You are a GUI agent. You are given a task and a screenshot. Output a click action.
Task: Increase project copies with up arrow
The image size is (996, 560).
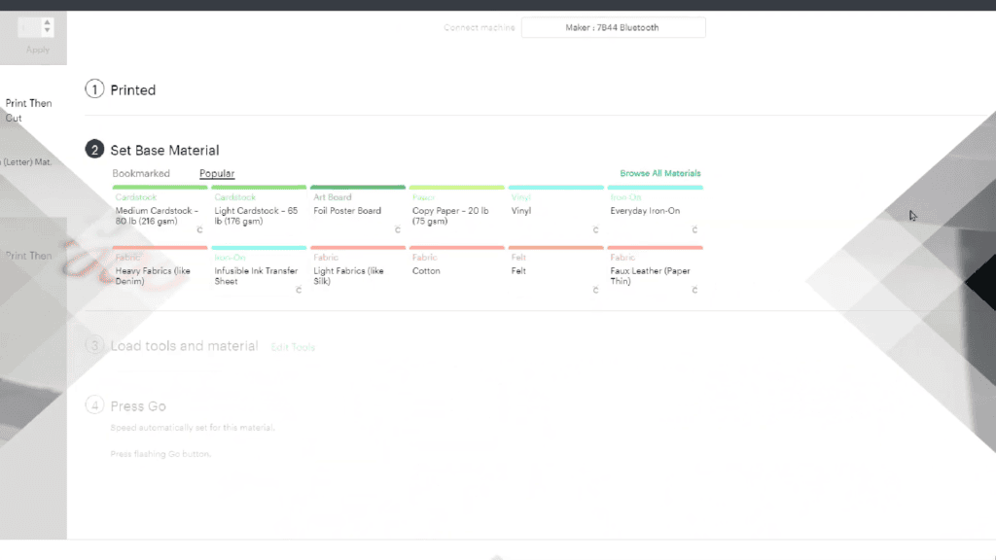pyautogui.click(x=47, y=22)
